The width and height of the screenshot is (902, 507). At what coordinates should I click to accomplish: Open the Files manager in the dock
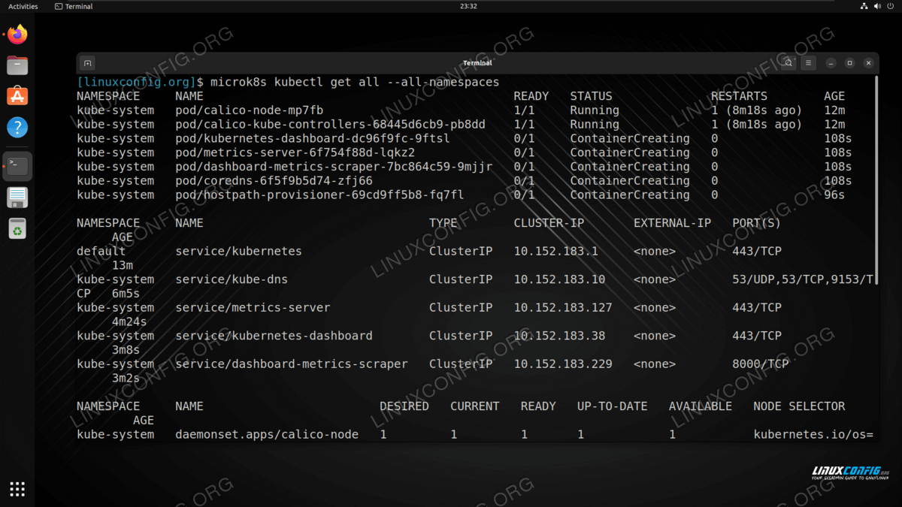17,65
